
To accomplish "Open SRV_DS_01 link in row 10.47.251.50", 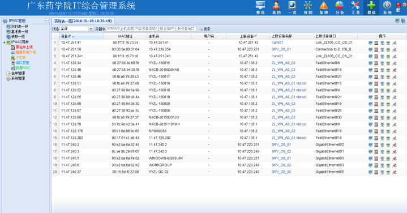I will click(x=281, y=49).
